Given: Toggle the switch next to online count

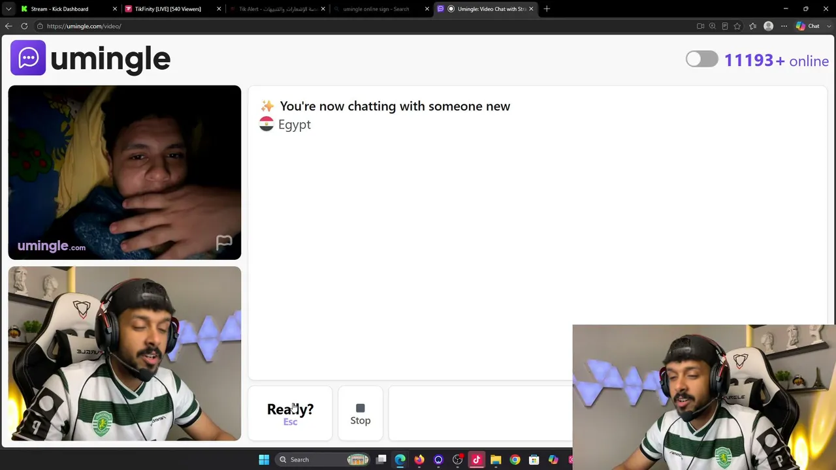Looking at the screenshot, I should tap(701, 59).
